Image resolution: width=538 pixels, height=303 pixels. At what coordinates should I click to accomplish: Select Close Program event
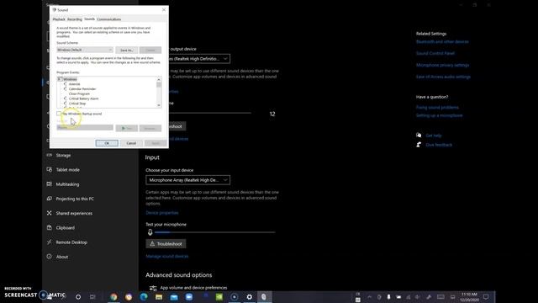click(79, 93)
